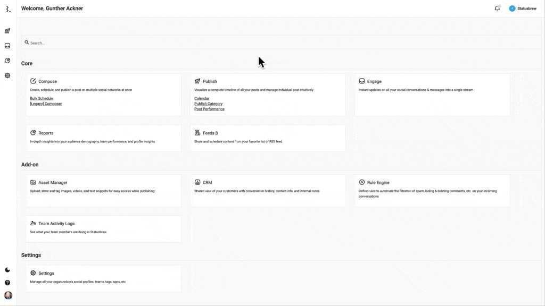Open the reports pie chart sidebar icon

coord(7,61)
